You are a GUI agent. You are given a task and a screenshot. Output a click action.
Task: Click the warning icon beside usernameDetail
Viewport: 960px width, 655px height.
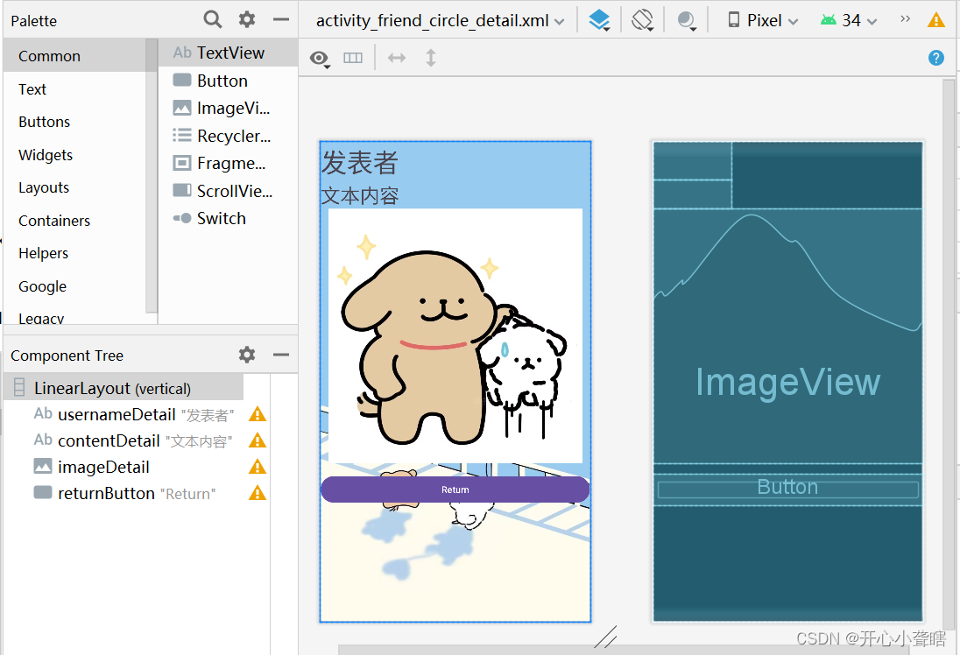pyautogui.click(x=258, y=414)
